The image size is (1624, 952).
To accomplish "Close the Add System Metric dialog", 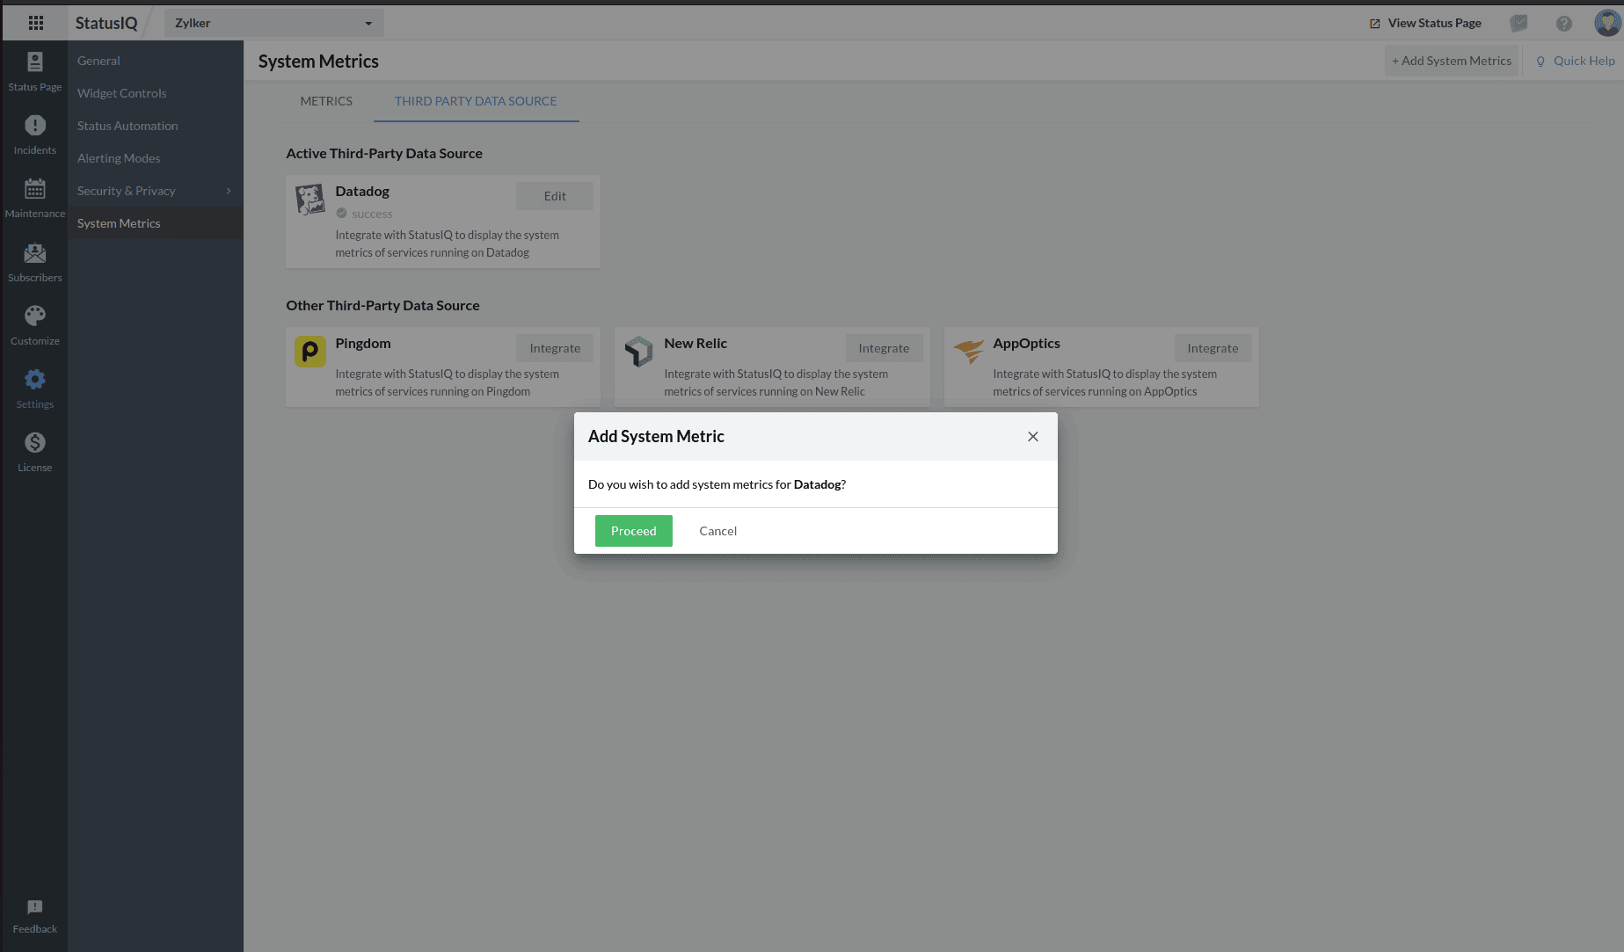I will click(x=1033, y=437).
